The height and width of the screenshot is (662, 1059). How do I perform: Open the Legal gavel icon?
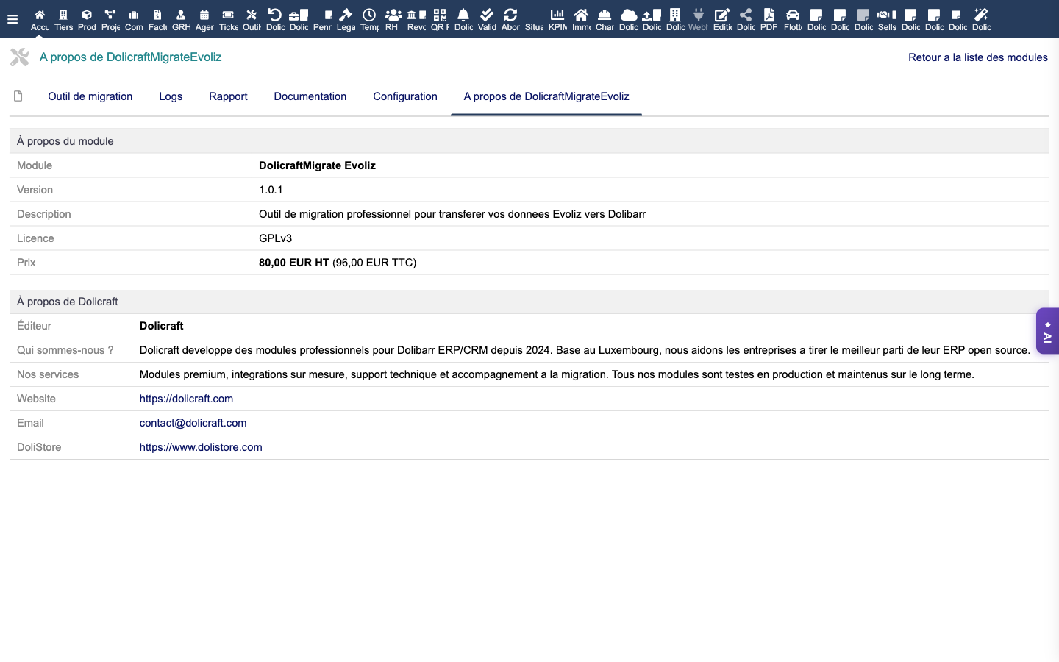pyautogui.click(x=346, y=15)
